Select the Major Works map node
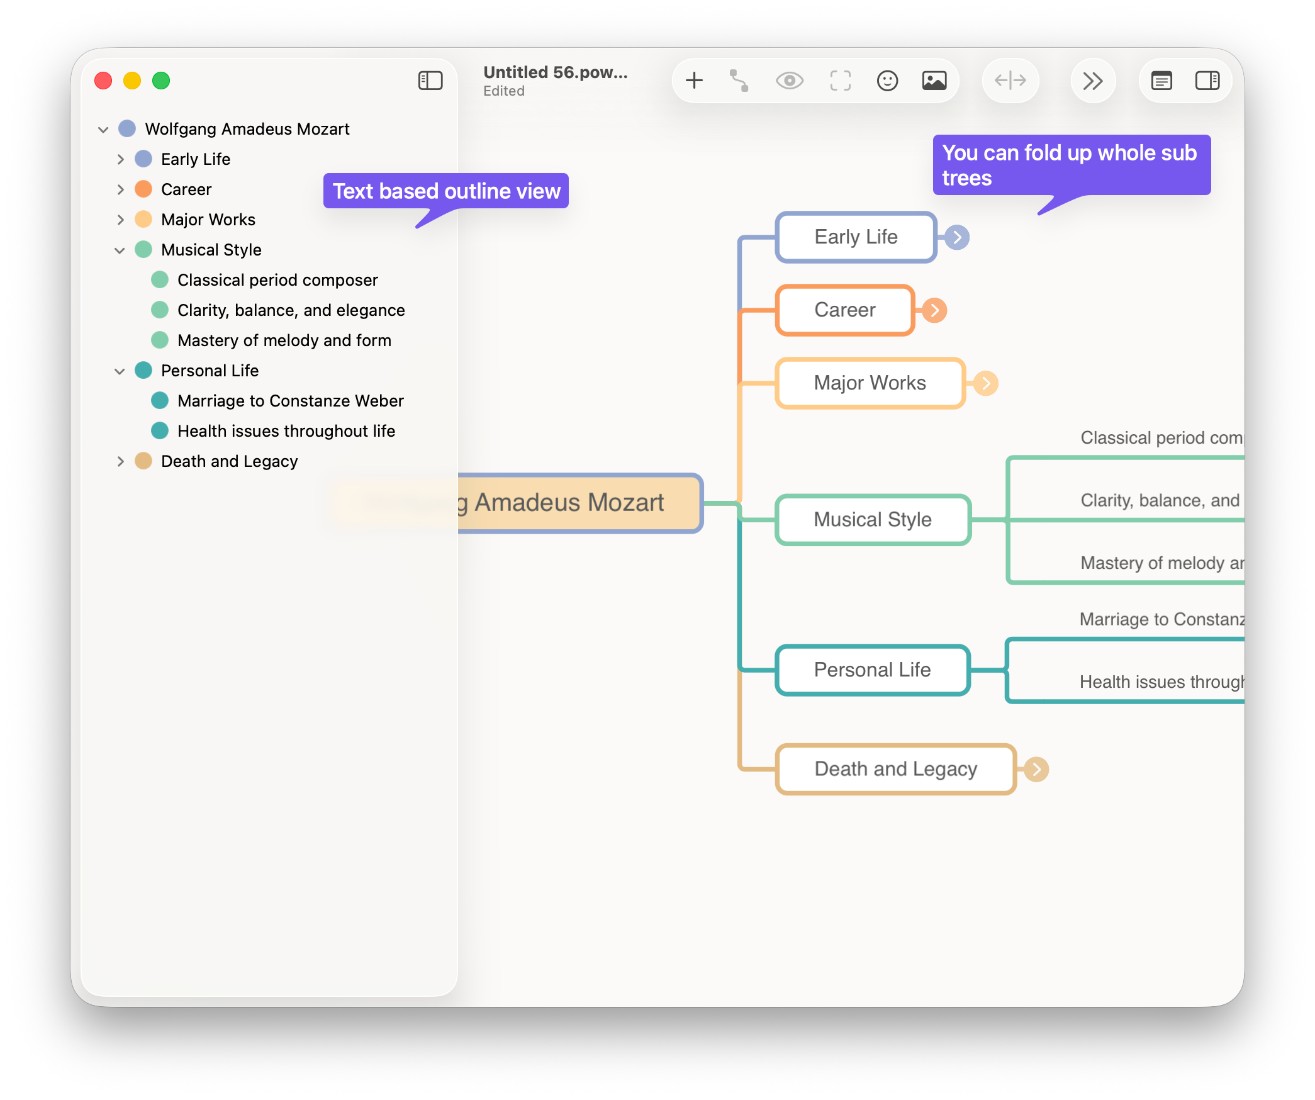The height and width of the screenshot is (1100, 1315). pos(870,383)
